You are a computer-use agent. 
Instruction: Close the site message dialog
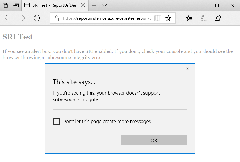pyautogui.click(x=187, y=69)
